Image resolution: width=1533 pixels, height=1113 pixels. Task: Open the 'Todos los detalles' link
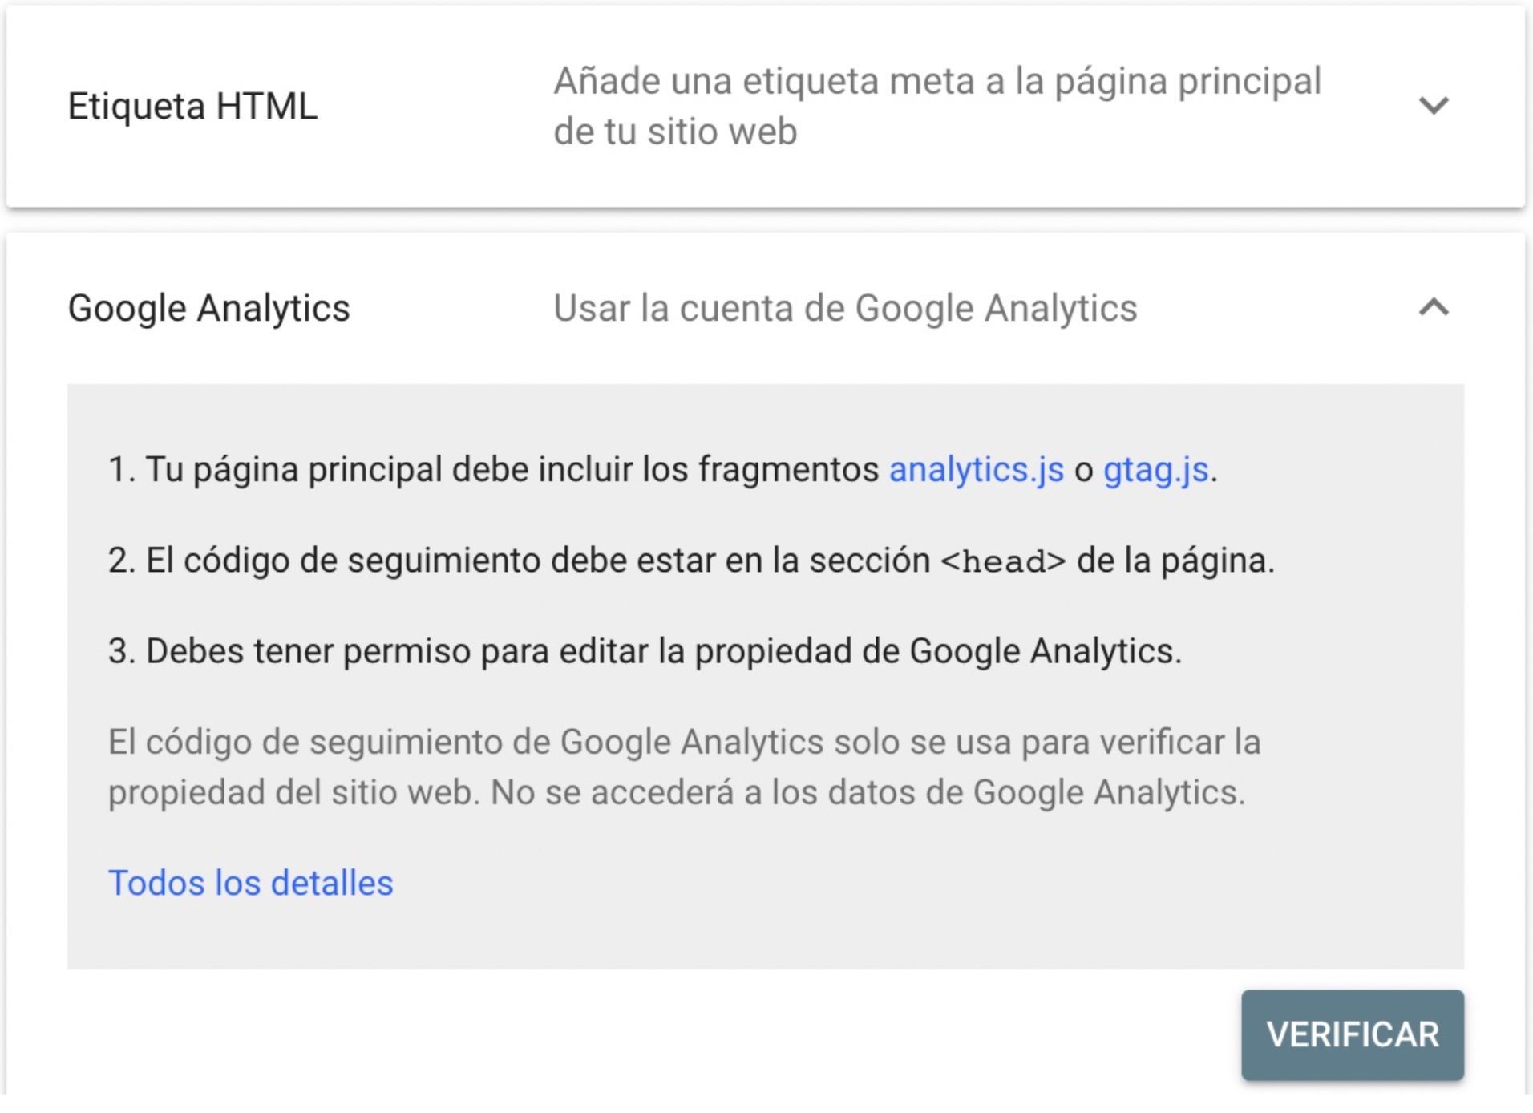point(250,883)
